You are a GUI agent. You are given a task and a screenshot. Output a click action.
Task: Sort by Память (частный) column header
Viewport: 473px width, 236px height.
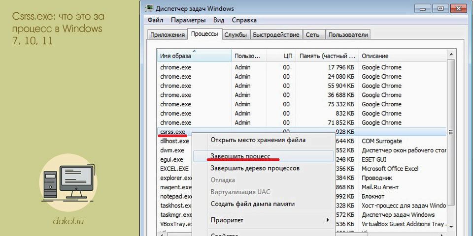point(327,56)
